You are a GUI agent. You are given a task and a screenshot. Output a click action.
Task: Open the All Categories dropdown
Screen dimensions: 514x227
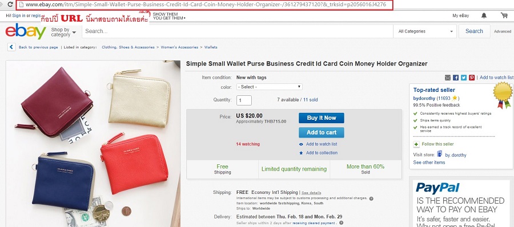tap(425, 31)
